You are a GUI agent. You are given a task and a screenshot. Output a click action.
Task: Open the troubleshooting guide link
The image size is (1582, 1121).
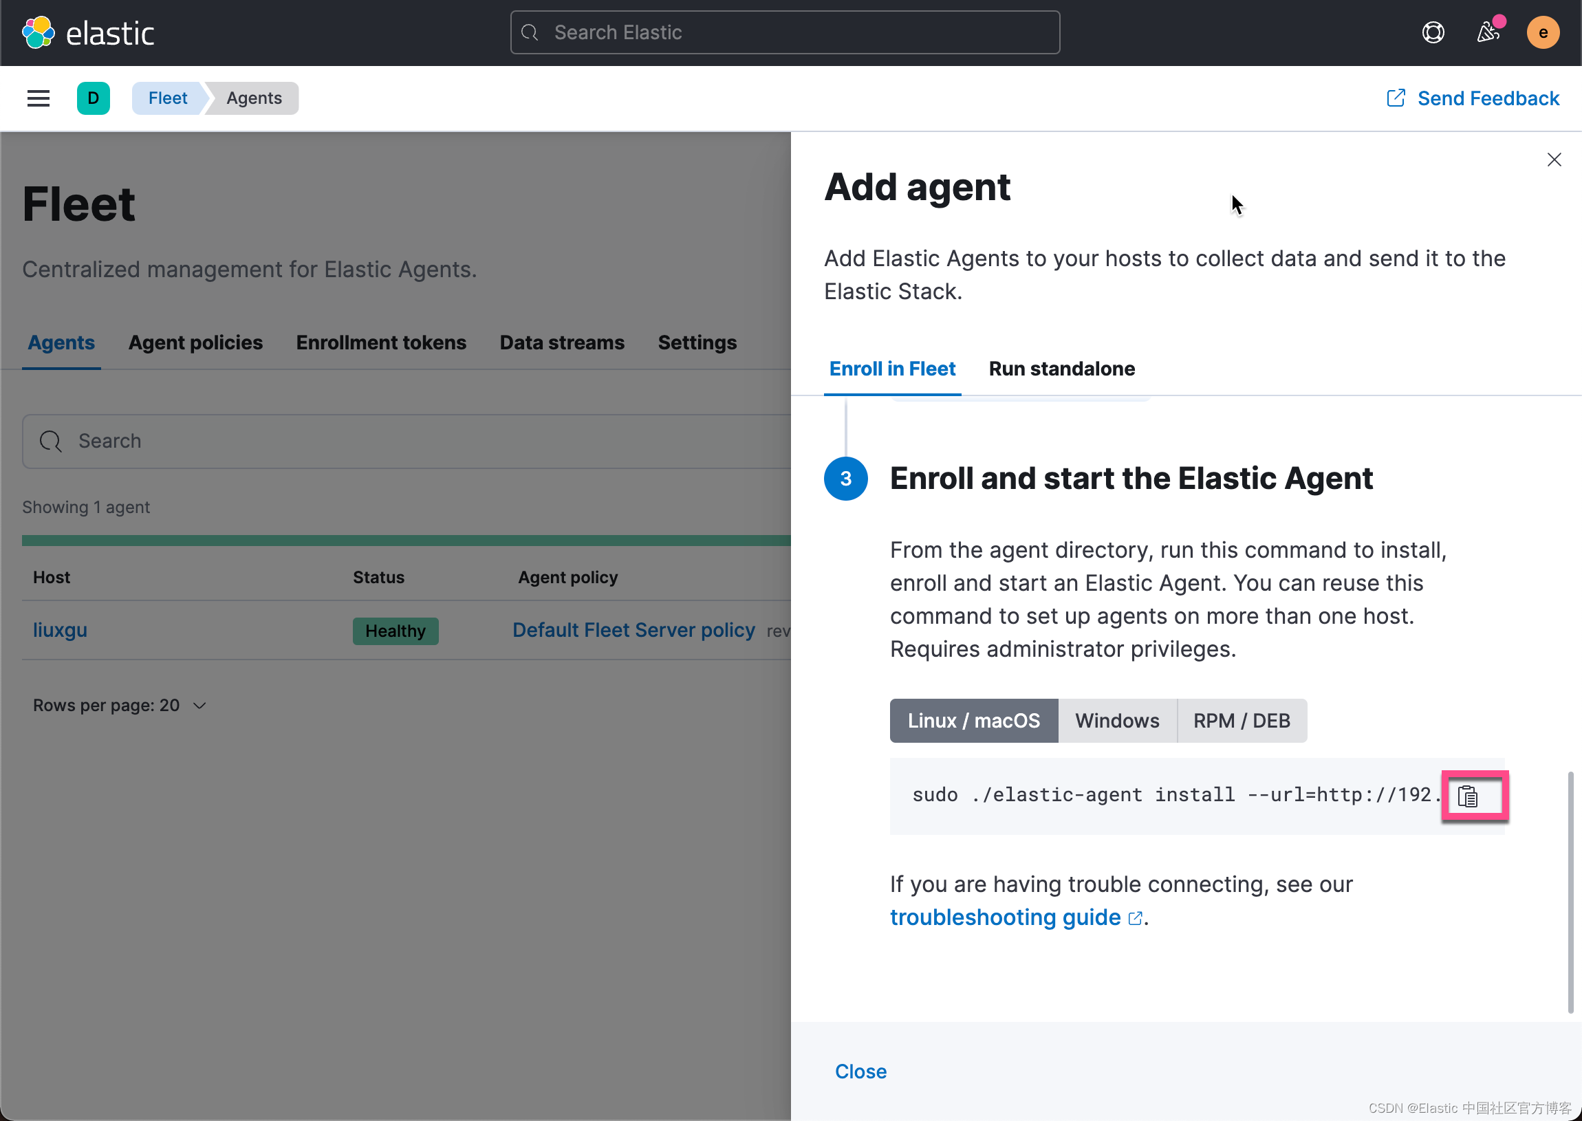click(x=1005, y=917)
